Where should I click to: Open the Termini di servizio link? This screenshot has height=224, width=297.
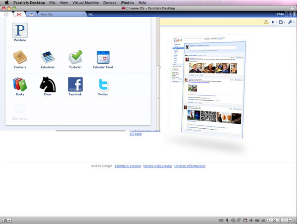click(128, 166)
